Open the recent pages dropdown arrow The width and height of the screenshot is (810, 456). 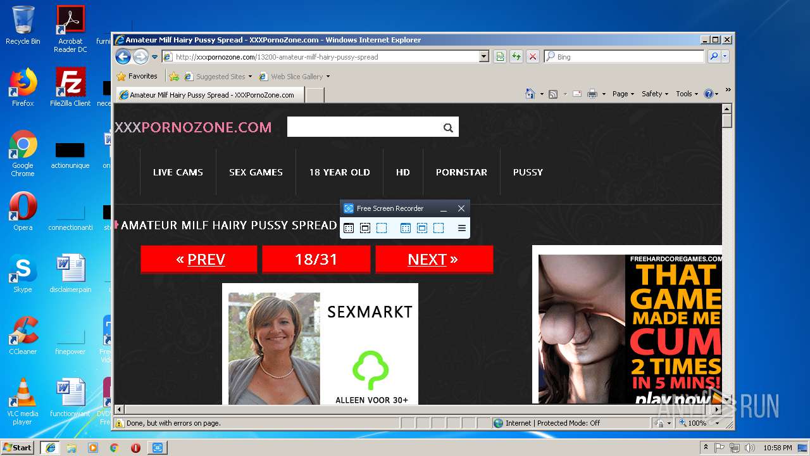pos(154,57)
